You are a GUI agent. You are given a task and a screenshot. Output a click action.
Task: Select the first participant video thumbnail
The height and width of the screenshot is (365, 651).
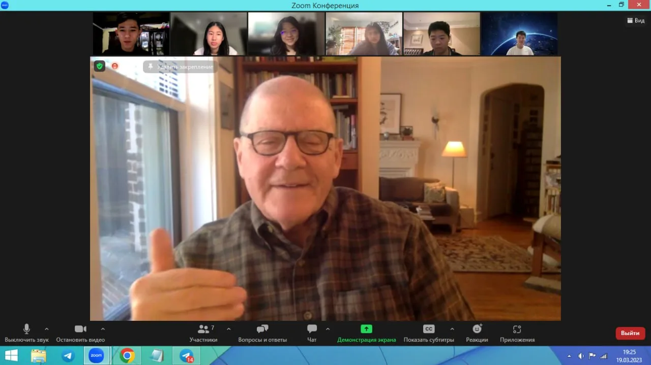point(131,34)
